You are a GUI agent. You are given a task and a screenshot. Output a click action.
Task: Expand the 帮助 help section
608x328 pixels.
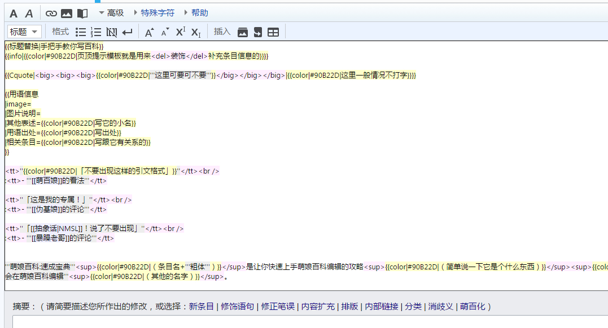click(x=196, y=13)
